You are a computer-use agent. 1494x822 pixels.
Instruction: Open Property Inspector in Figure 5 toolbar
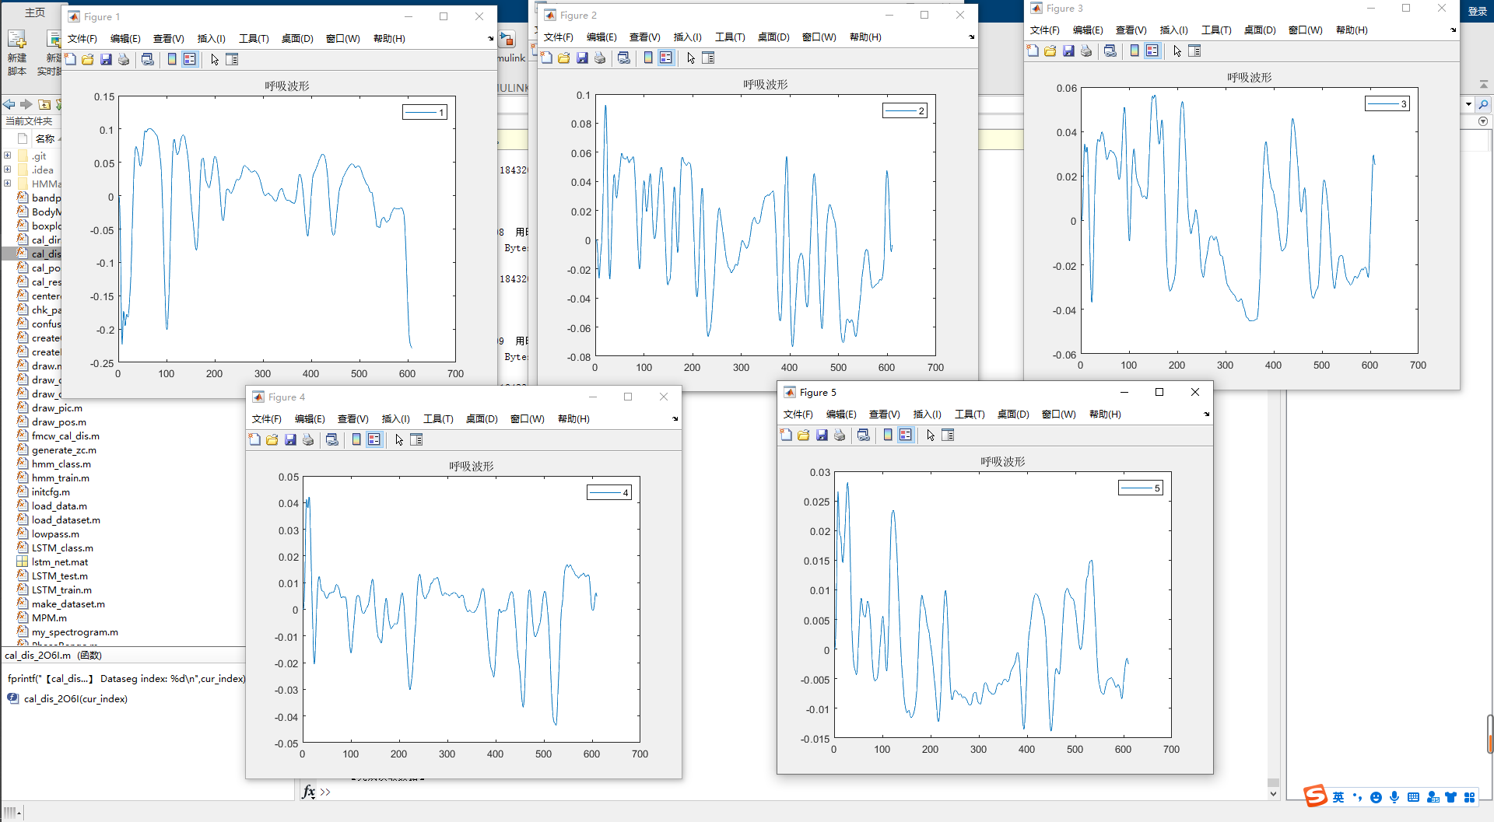click(x=948, y=435)
